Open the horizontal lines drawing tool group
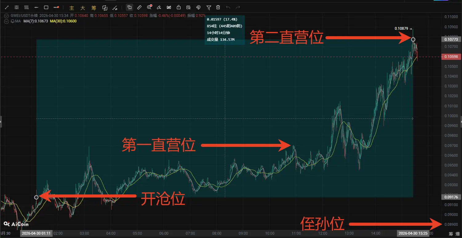The image size is (462, 238). (17, 7)
